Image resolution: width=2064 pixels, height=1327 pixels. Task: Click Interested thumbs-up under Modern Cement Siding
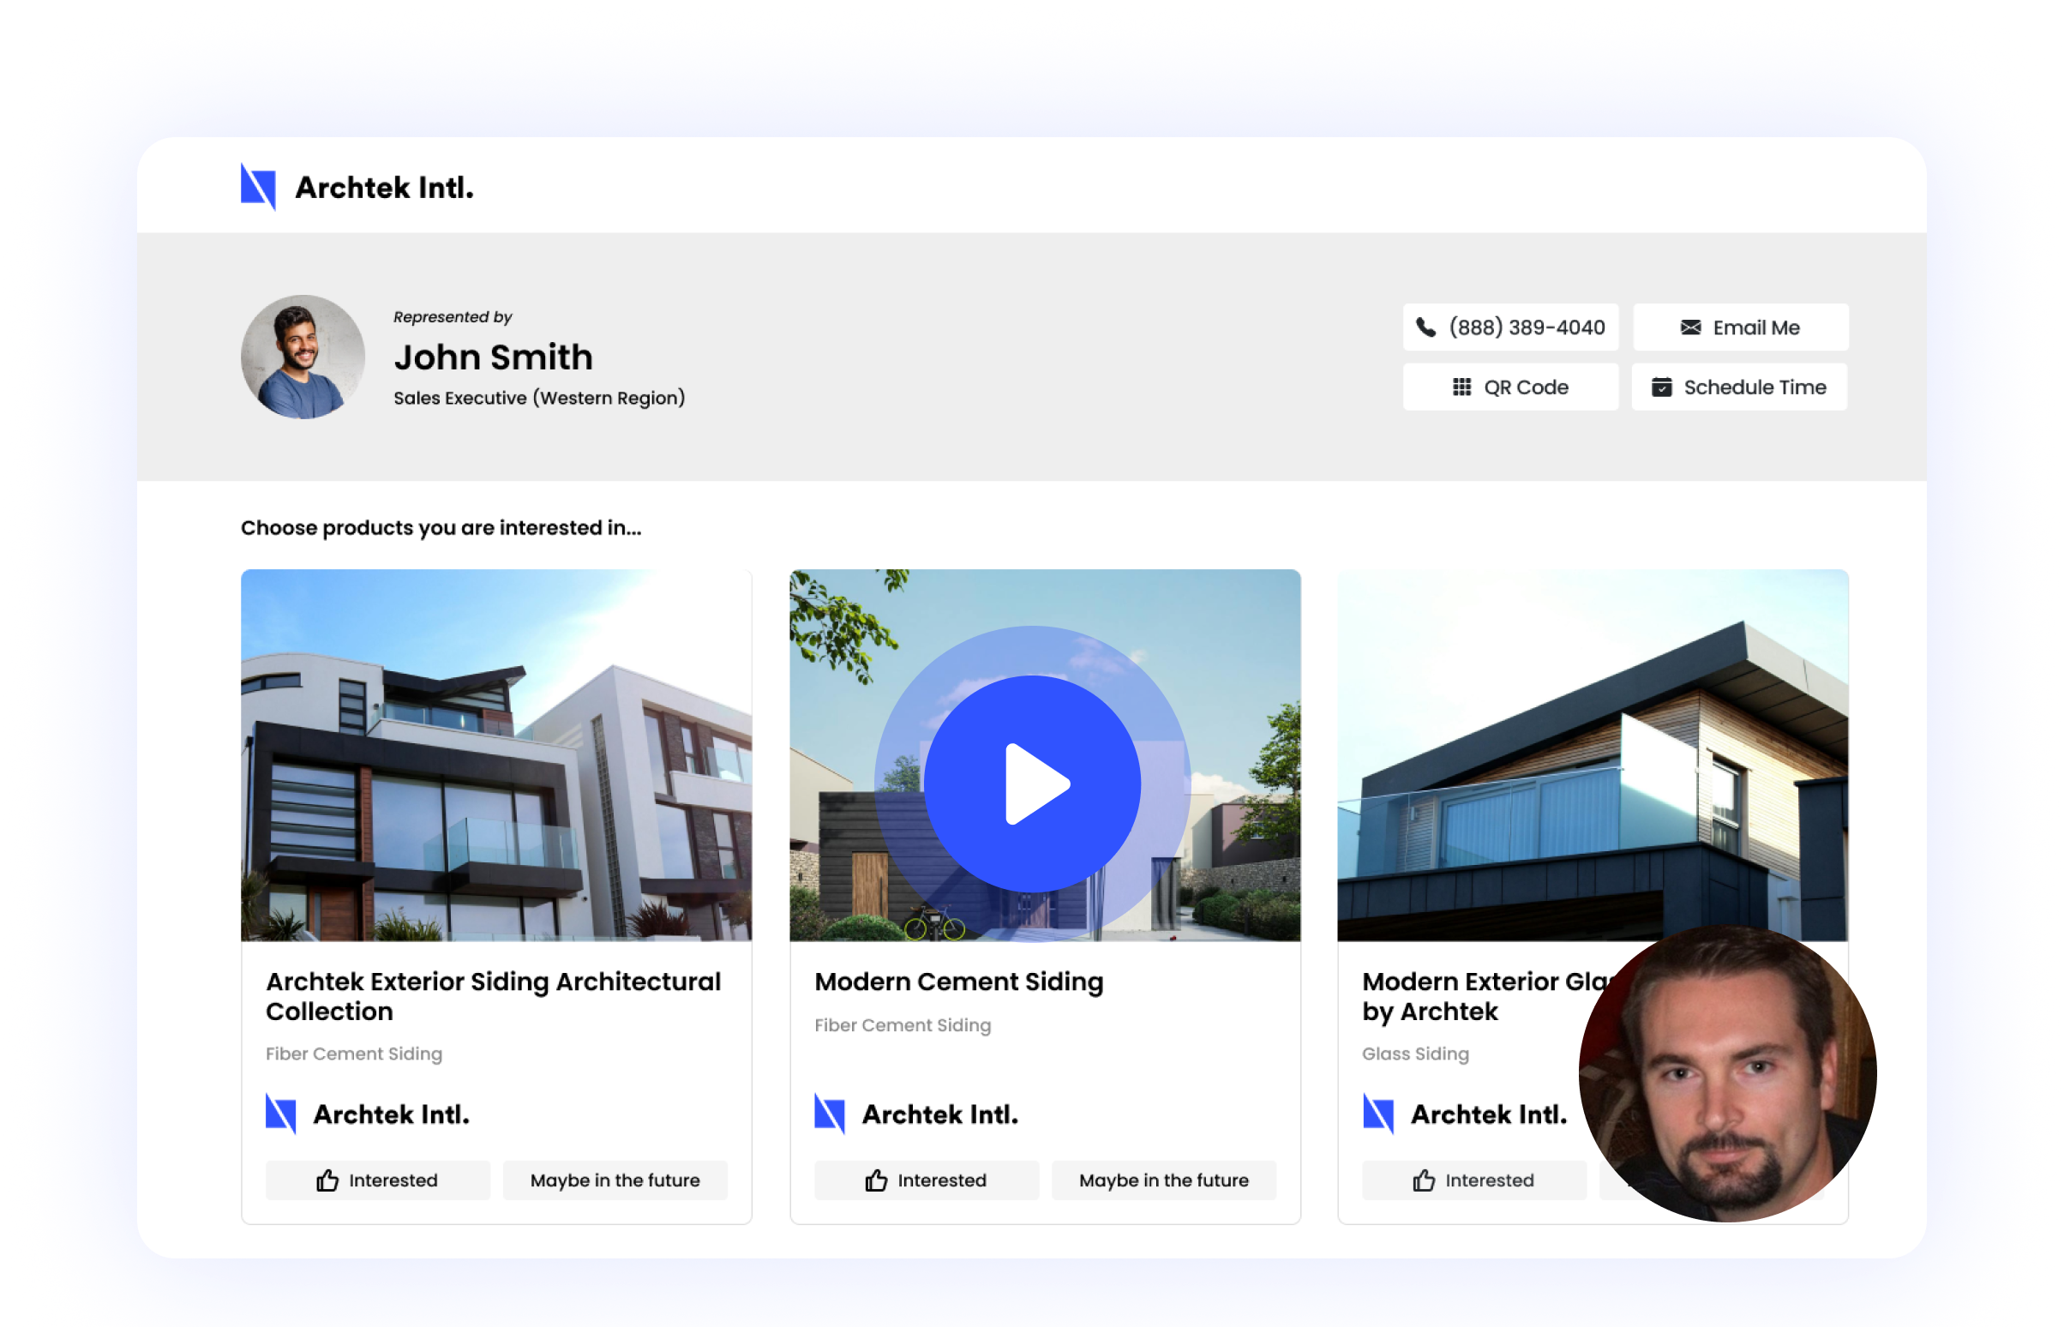(876, 1180)
